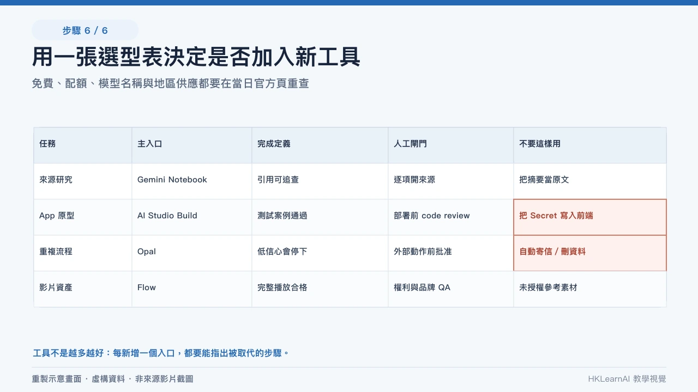Select the 來源研究 task cell

[83, 181]
